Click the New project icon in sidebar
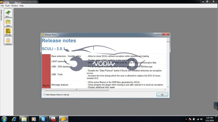The width and height of the screenshot is (218, 122). point(8,13)
